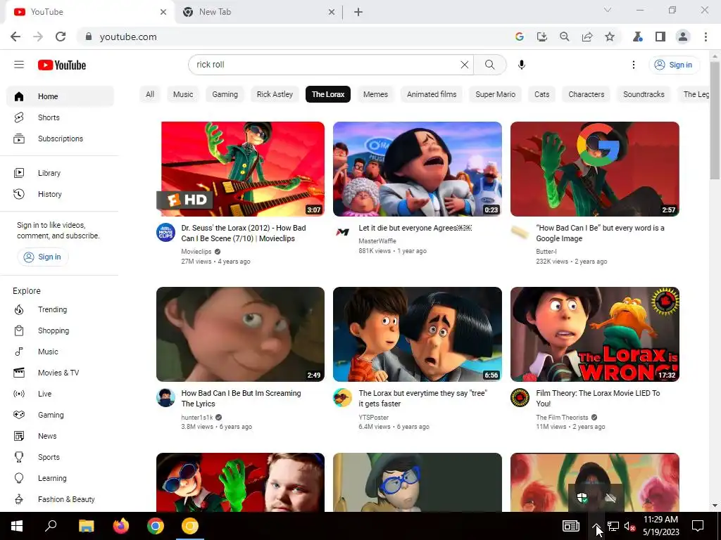Open Music under Explore

click(x=61, y=352)
